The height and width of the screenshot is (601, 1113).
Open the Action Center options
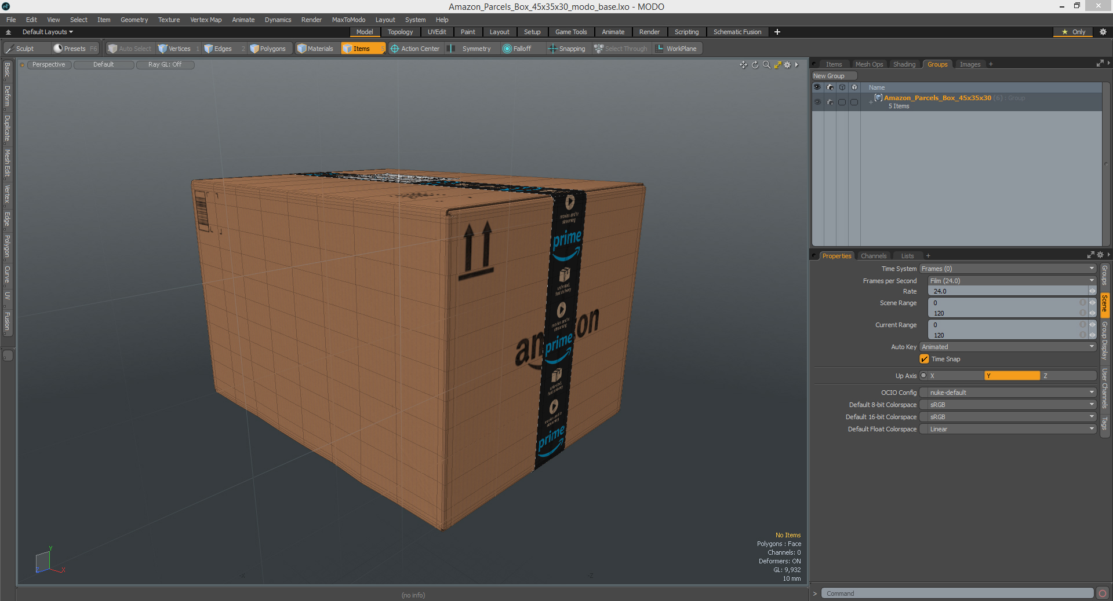pos(415,49)
